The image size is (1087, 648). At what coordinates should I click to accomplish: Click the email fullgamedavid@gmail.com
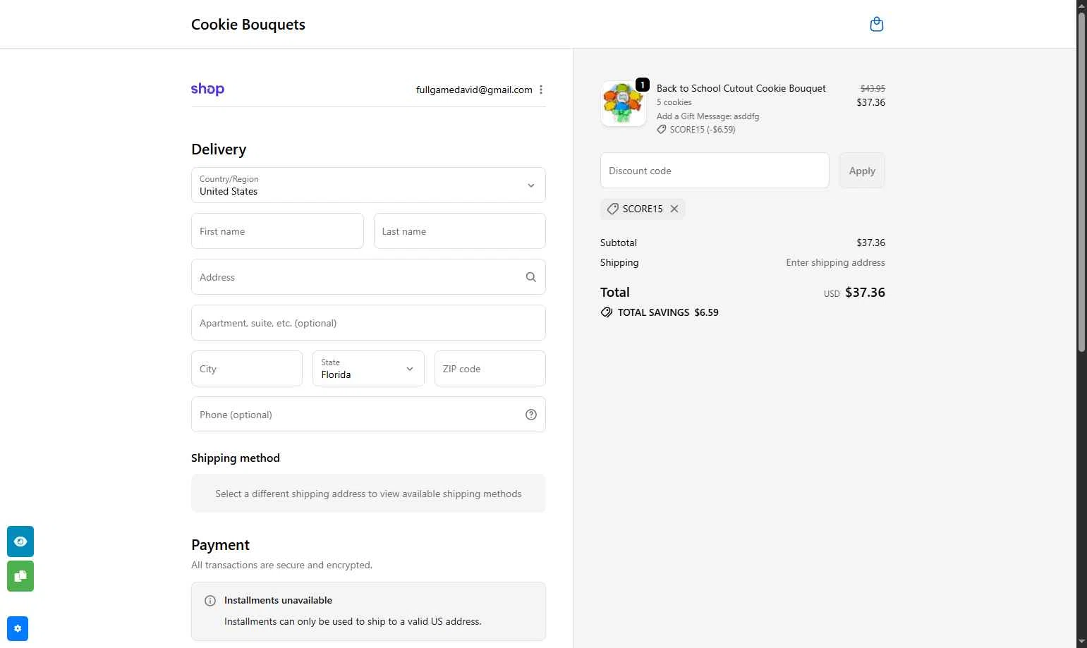(474, 90)
